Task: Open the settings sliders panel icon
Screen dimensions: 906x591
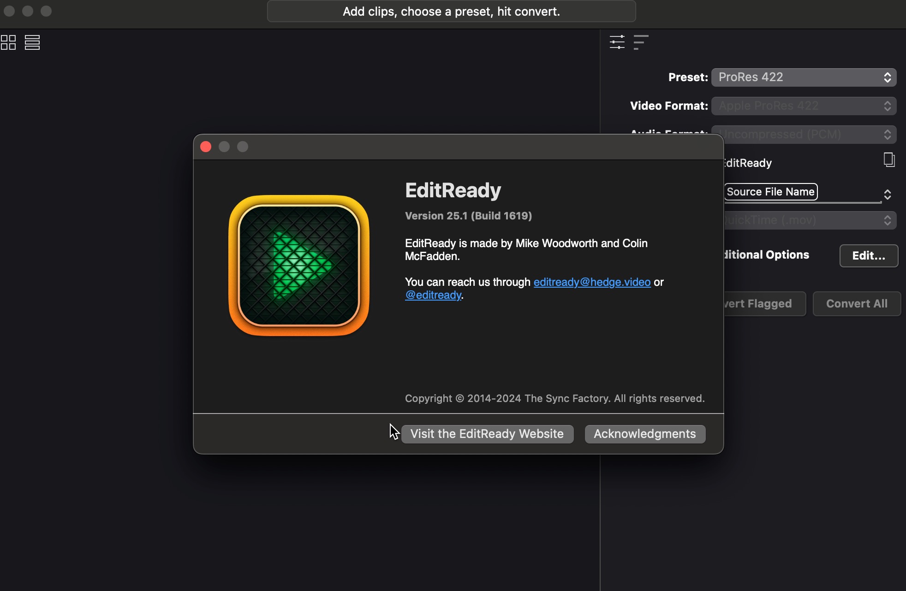Action: click(617, 42)
